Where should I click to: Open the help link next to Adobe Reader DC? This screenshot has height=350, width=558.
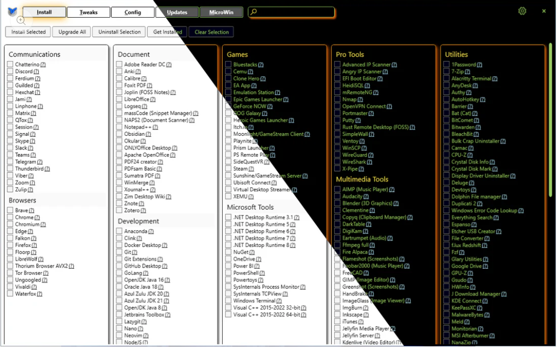tap(169, 65)
